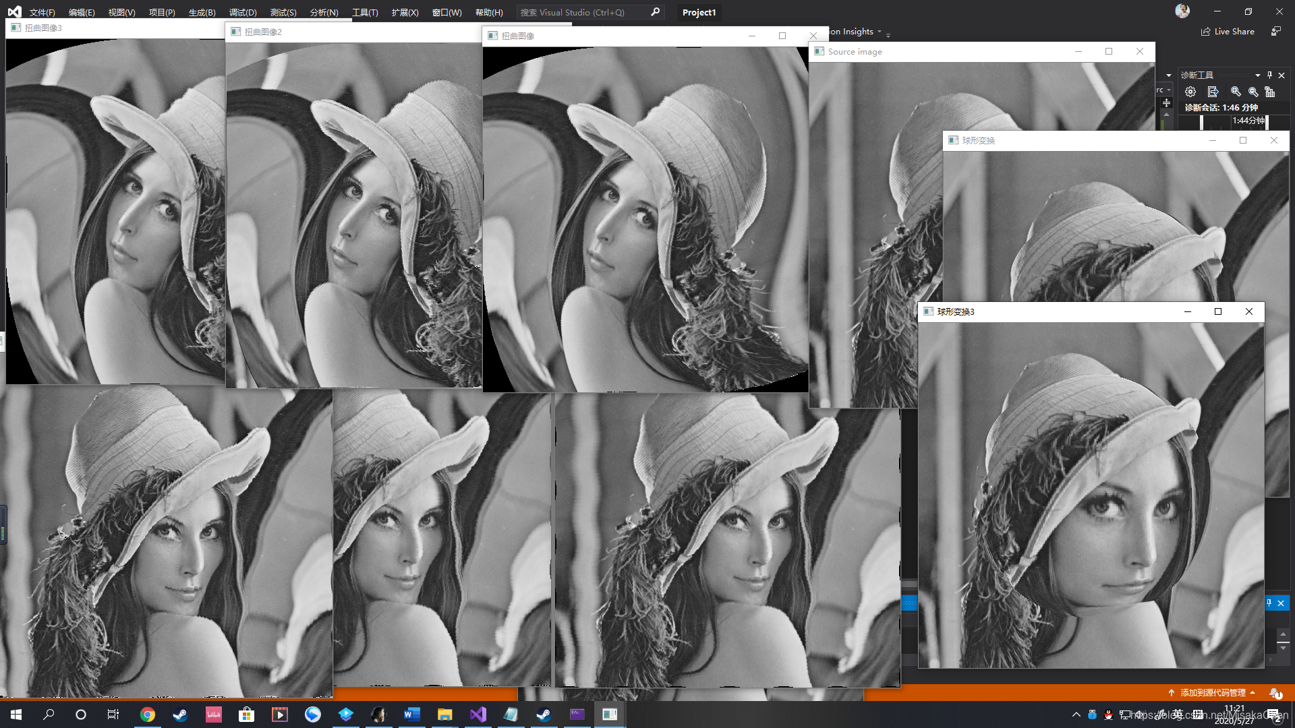Click the Live Share button label

[1234, 32]
